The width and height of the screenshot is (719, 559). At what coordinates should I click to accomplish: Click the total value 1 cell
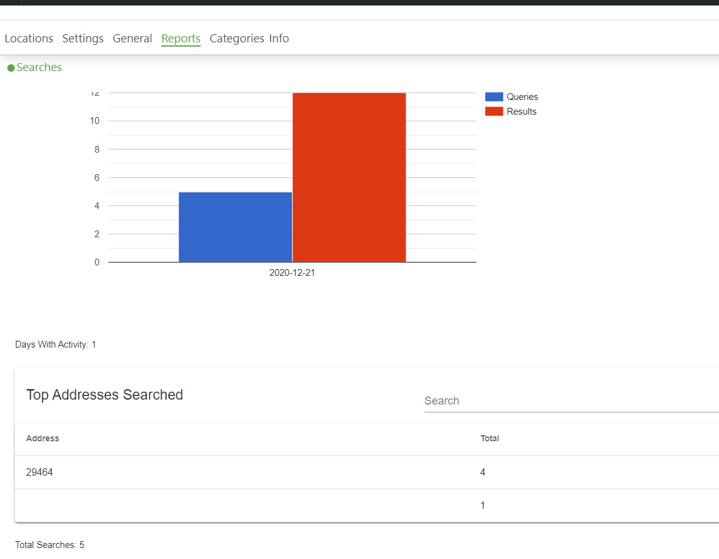tap(483, 506)
